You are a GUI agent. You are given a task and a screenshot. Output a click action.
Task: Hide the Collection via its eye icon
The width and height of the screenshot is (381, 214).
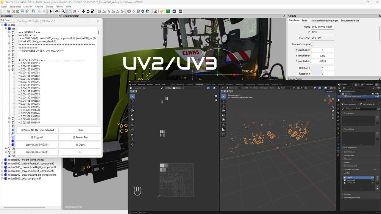click(x=376, y=94)
